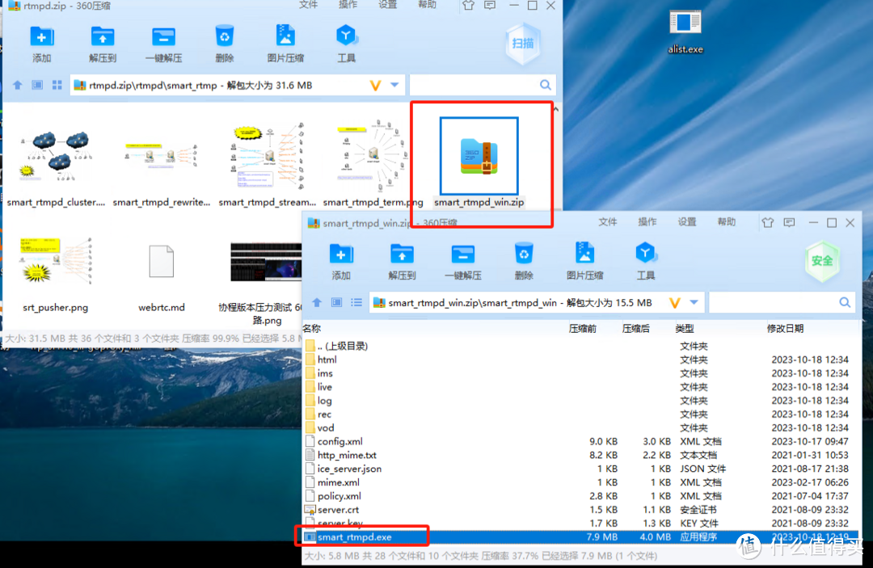Image resolution: width=873 pixels, height=568 pixels.
Task: Sort list by 类型 column header
Action: 685,329
